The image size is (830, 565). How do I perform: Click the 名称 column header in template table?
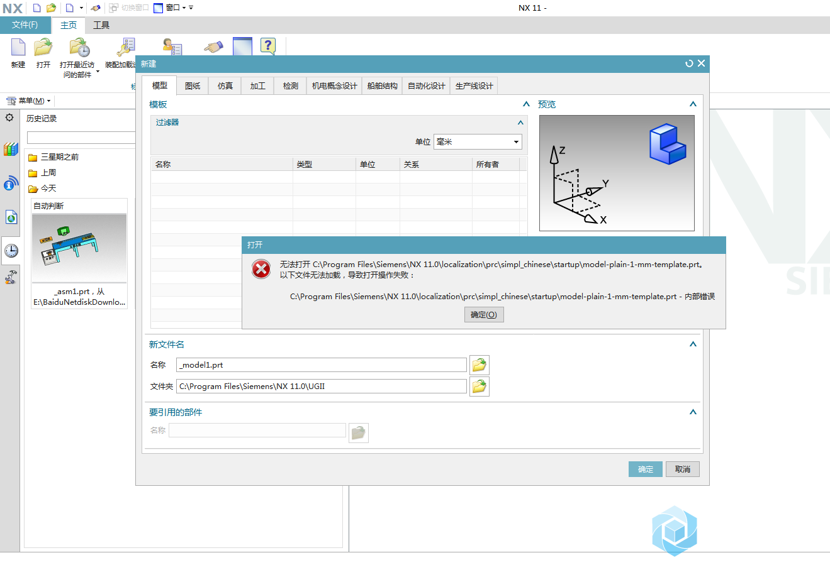tap(222, 165)
